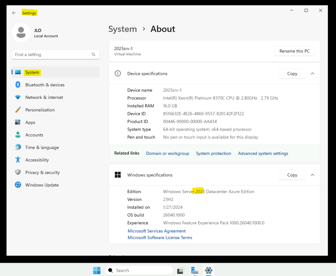Viewport: 336px width, 276px height.
Task: Maximize the Settings window
Action: [x=306, y=10]
